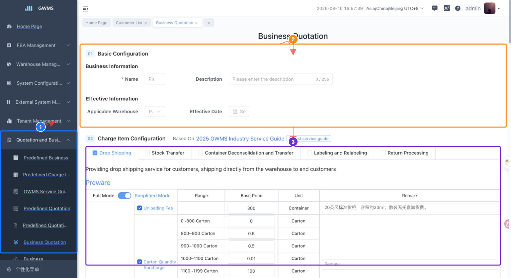Switch to the Home Page tab
The image size is (511, 278).
[x=96, y=23]
